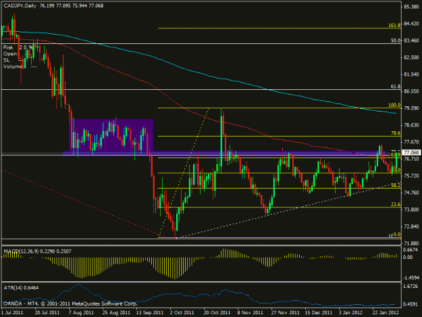Click the yellow 23.6 Fibonacci label
Viewport: 422px width, 317px height.
point(396,204)
